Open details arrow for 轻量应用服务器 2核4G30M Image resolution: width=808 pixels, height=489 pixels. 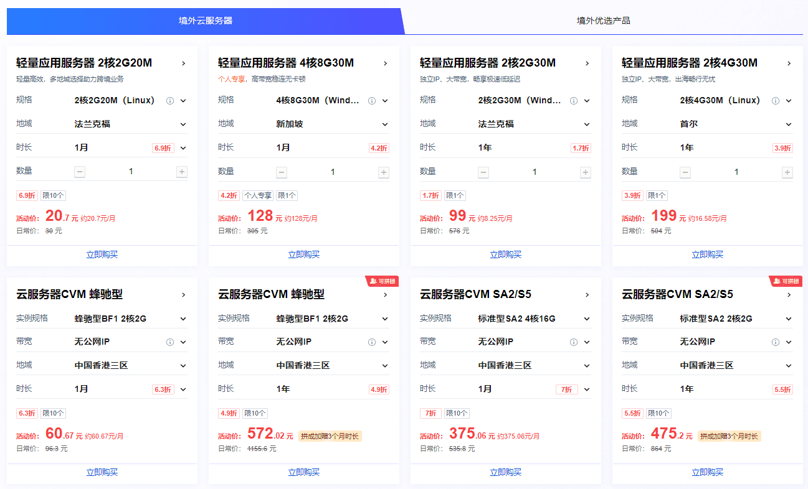tap(789, 63)
